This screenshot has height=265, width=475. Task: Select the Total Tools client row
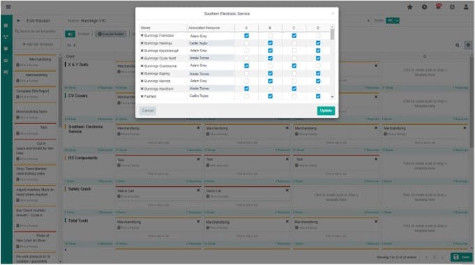point(78,220)
